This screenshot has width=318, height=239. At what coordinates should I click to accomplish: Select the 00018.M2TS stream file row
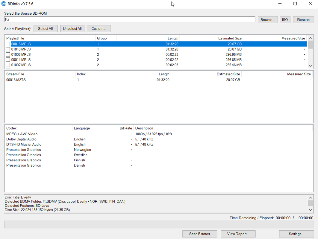coord(159,80)
